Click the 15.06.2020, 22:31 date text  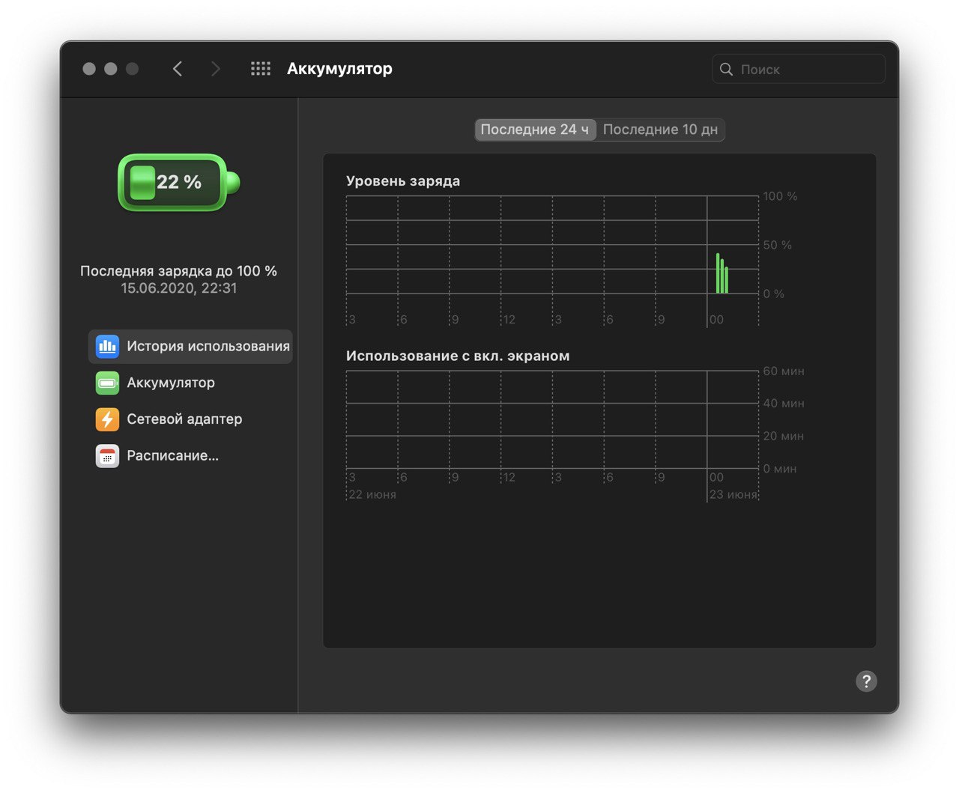[179, 288]
